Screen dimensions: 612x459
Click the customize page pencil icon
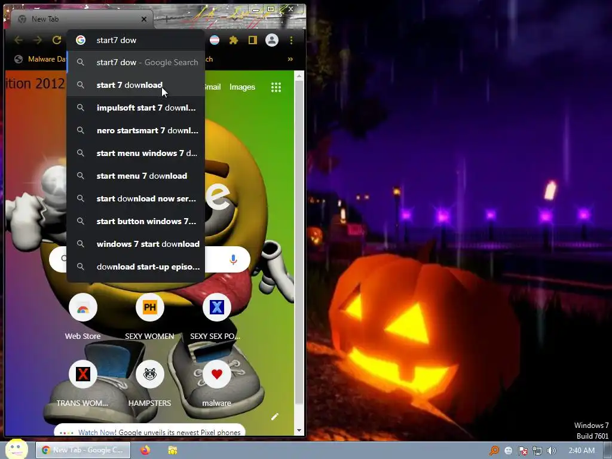coord(275,417)
